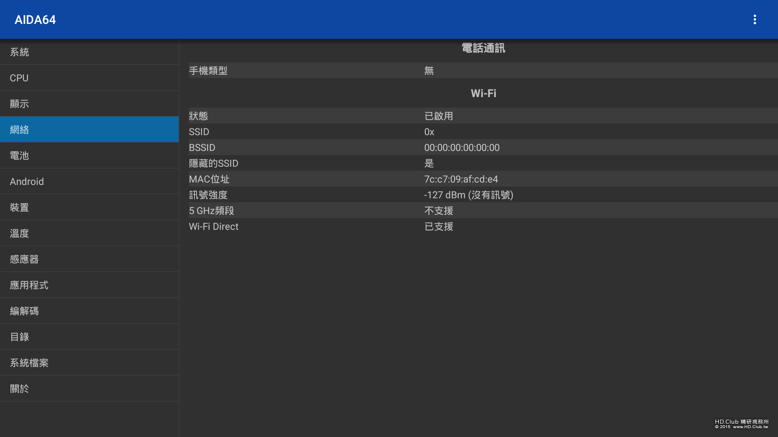Click the AIDA64 app title
The height and width of the screenshot is (437, 778).
click(x=35, y=19)
